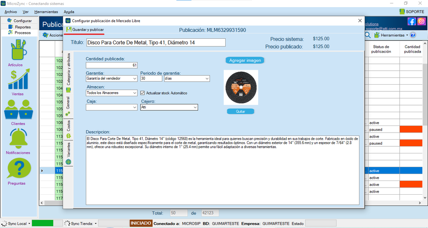Toggle Actualizar stock Automático checkbox
The width and height of the screenshot is (428, 228).
pyautogui.click(x=143, y=93)
